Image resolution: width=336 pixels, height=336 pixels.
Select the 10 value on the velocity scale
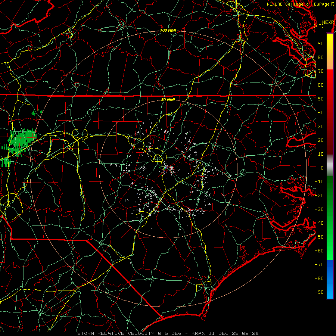click(x=321, y=154)
